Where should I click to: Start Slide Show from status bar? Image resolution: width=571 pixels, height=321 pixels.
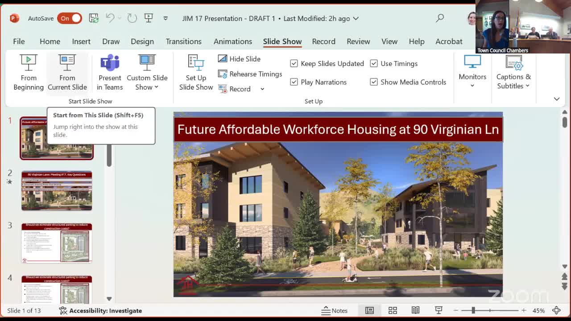439,310
